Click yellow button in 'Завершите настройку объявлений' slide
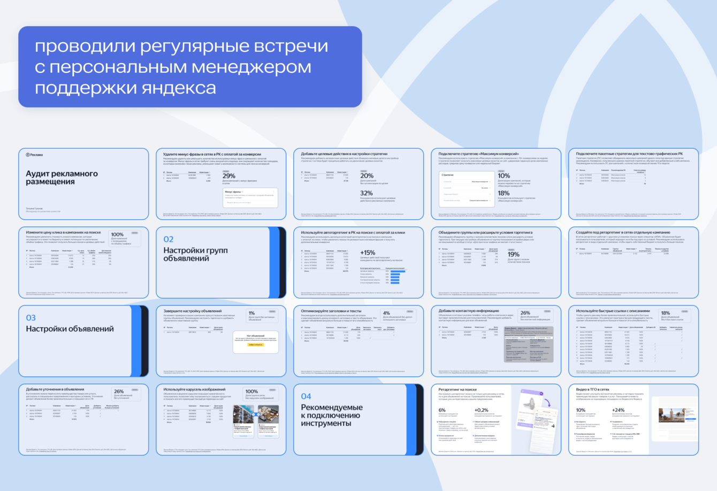This screenshot has height=491, width=717. tap(255, 345)
